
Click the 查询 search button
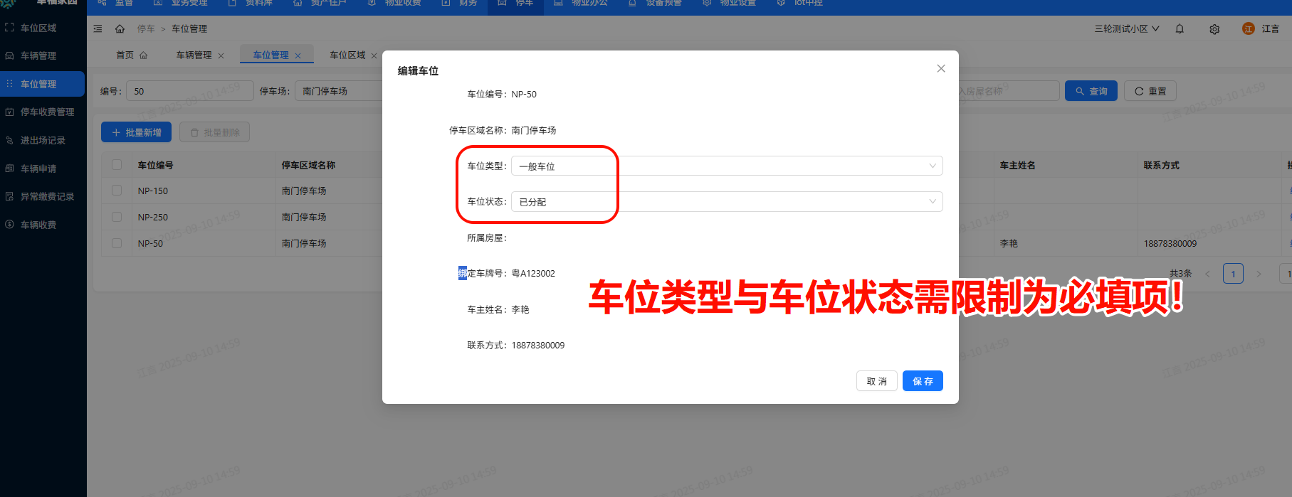point(1091,91)
